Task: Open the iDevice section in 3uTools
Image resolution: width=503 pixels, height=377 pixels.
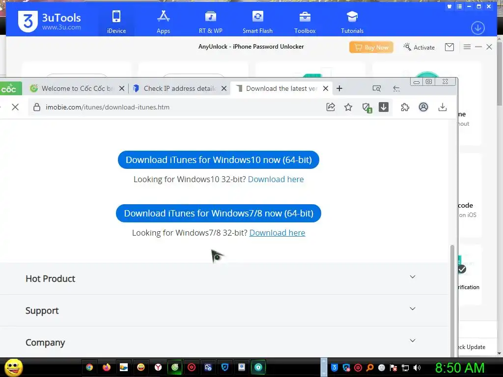Action: point(116,22)
